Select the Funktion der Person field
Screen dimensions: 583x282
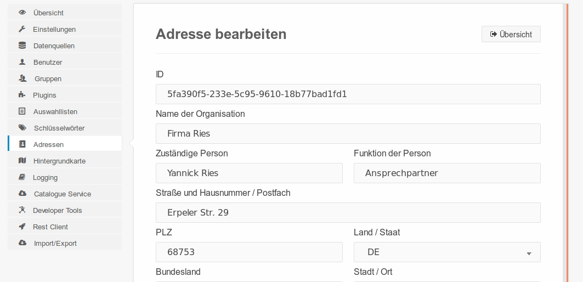(447, 173)
